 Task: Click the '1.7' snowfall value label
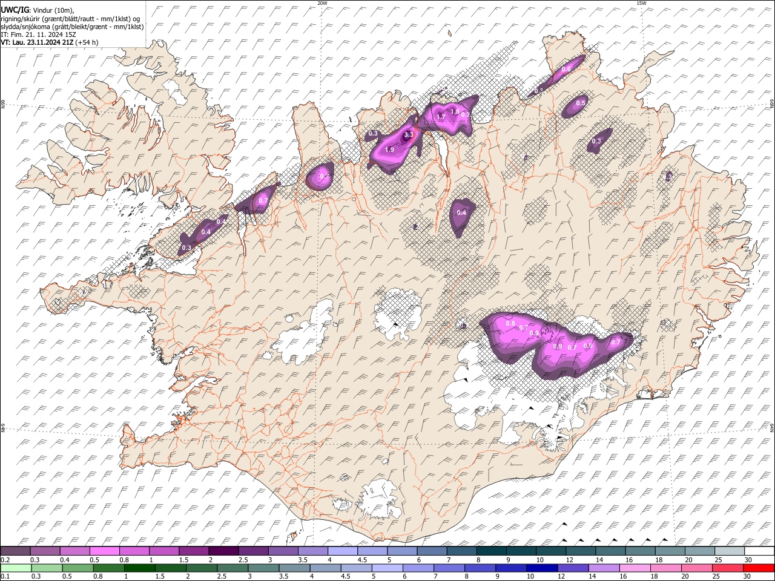(441, 116)
